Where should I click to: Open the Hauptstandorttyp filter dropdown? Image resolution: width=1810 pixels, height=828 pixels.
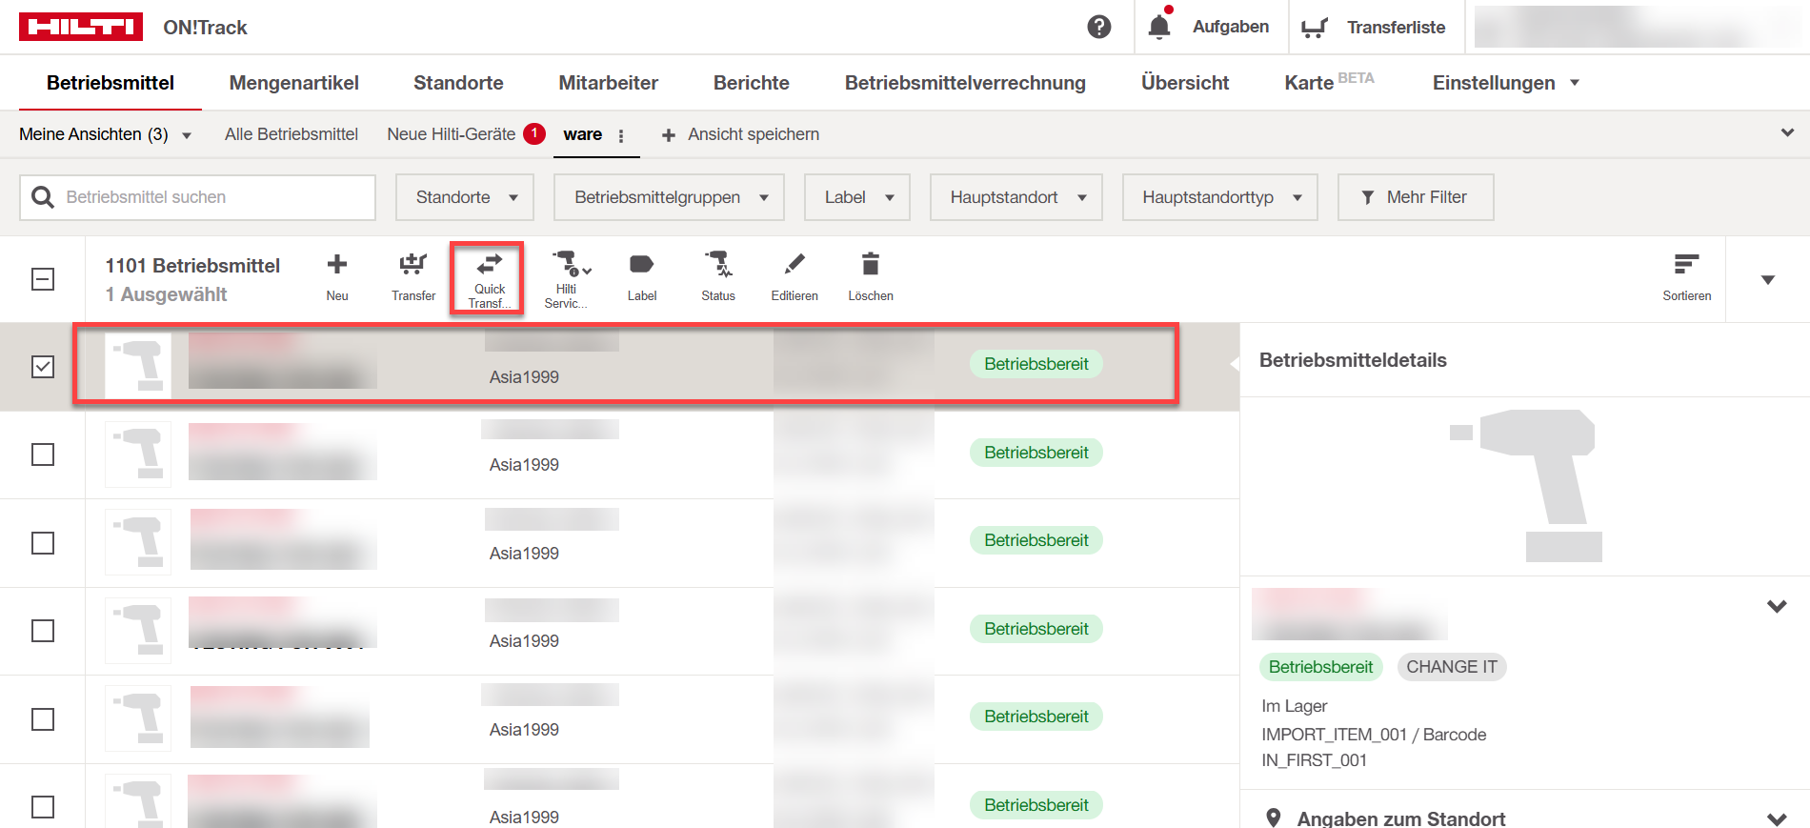click(1219, 197)
